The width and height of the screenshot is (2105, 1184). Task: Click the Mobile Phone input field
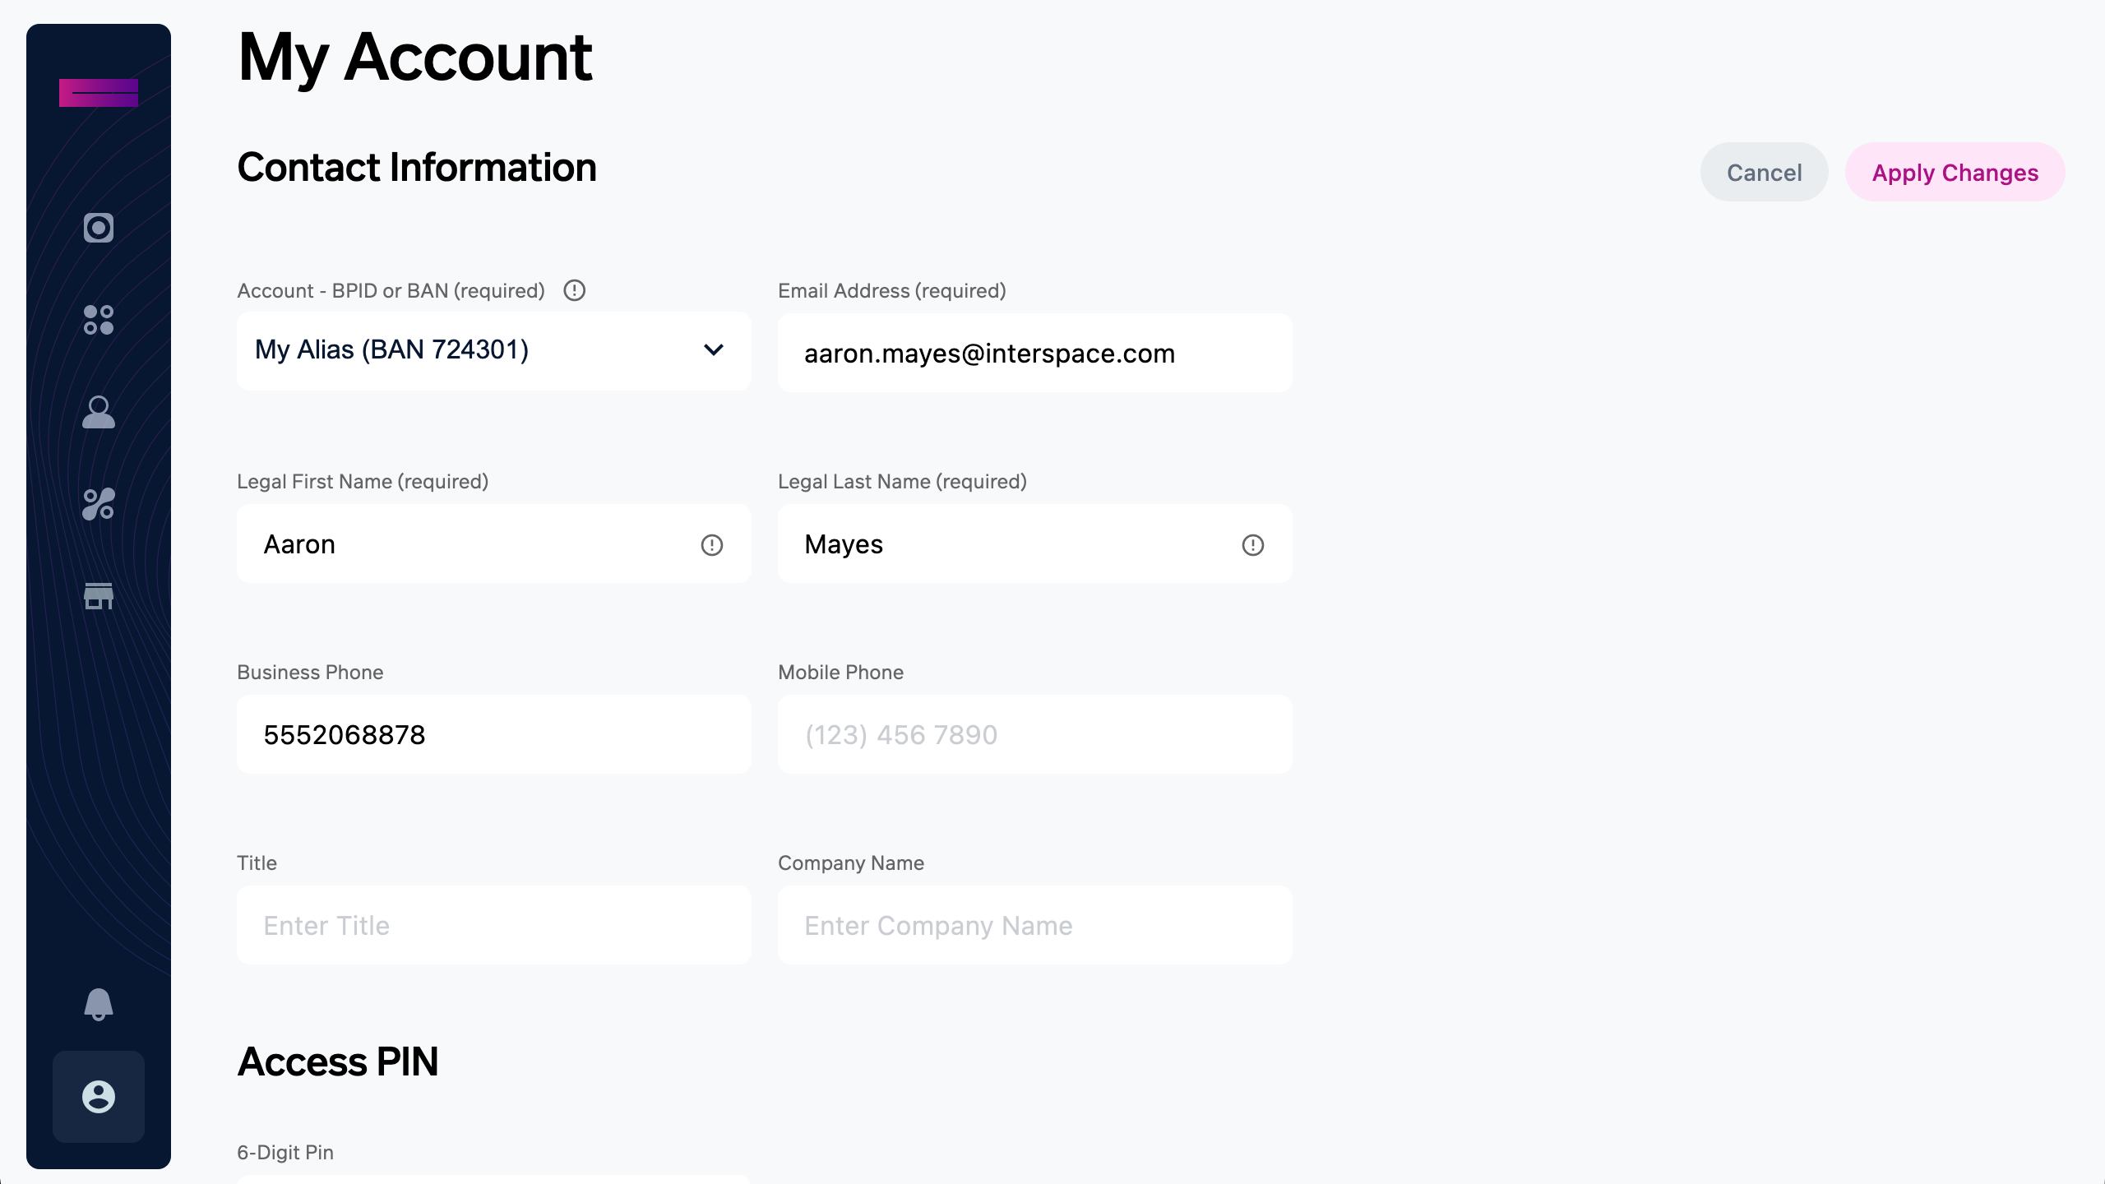pos(1034,735)
